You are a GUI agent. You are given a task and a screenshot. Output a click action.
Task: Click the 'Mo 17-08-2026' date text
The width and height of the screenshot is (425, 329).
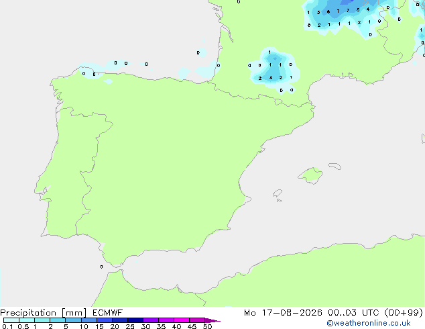(283, 313)
